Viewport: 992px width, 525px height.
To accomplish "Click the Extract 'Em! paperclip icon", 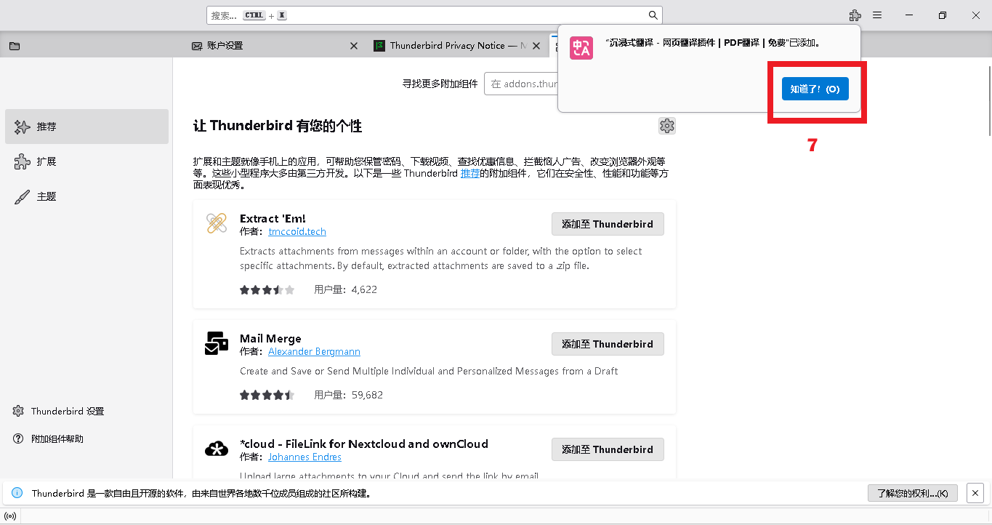I will tap(217, 223).
